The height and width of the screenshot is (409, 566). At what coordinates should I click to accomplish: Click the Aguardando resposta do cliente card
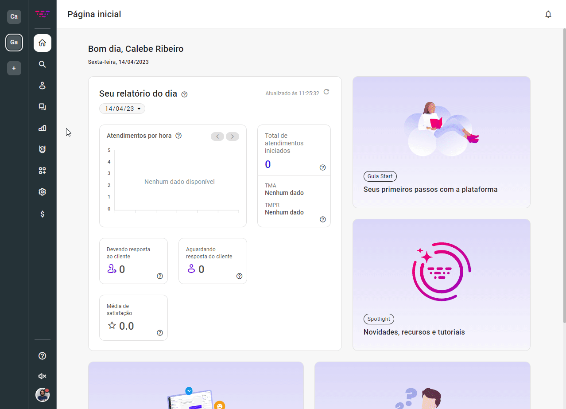coord(213,261)
